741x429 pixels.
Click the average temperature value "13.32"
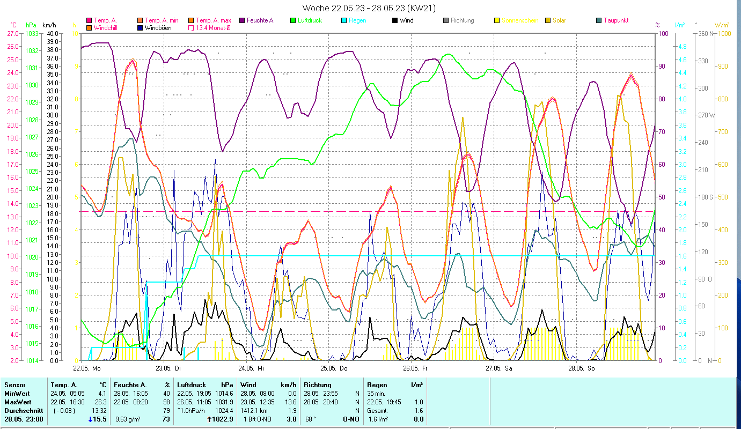pyautogui.click(x=100, y=411)
